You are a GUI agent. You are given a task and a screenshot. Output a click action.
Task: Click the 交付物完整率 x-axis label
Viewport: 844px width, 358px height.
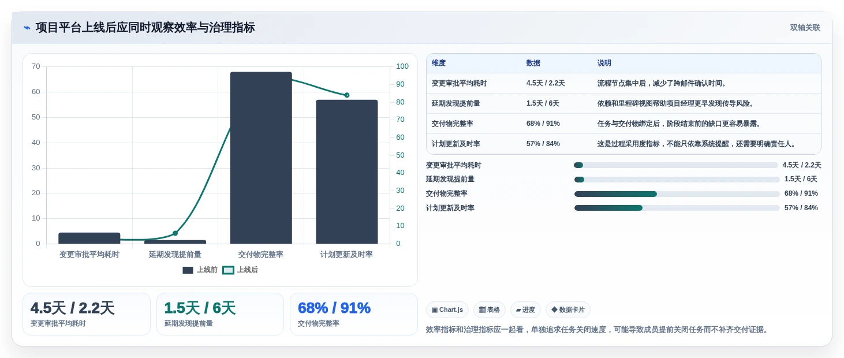pos(261,254)
